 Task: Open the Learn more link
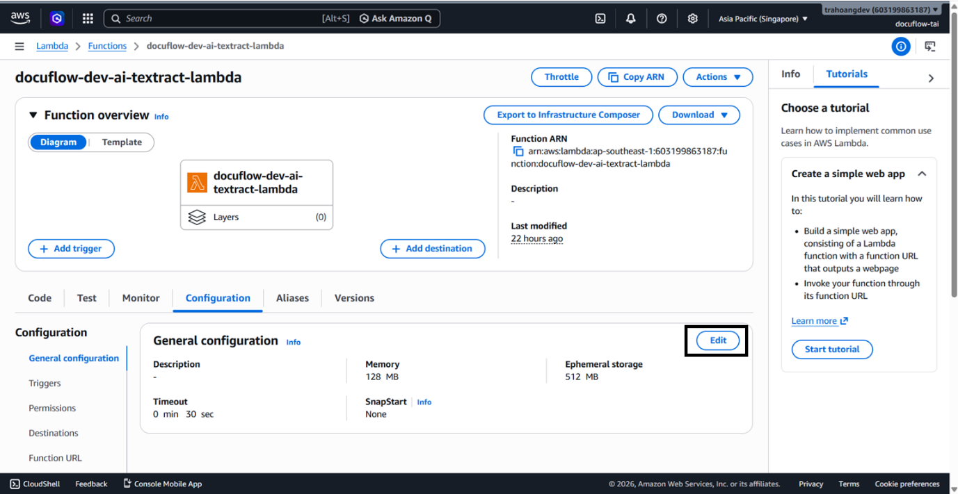[820, 321]
